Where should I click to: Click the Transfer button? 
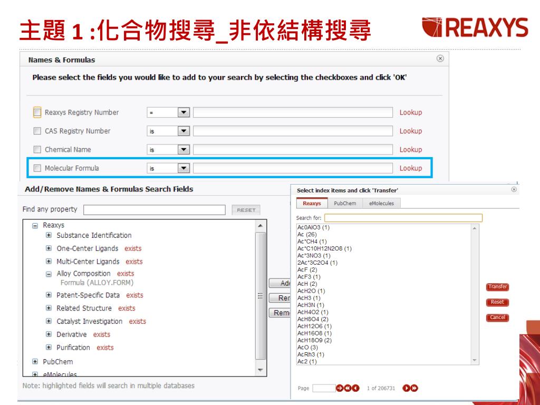pos(497,287)
